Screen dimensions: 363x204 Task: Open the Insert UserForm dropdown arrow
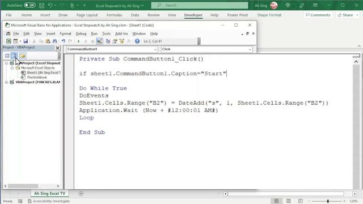[20, 41]
